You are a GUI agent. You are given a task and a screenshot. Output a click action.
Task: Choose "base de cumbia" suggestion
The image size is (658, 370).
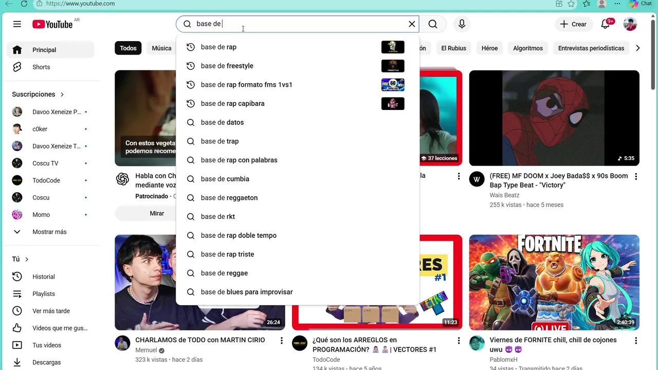298,179
